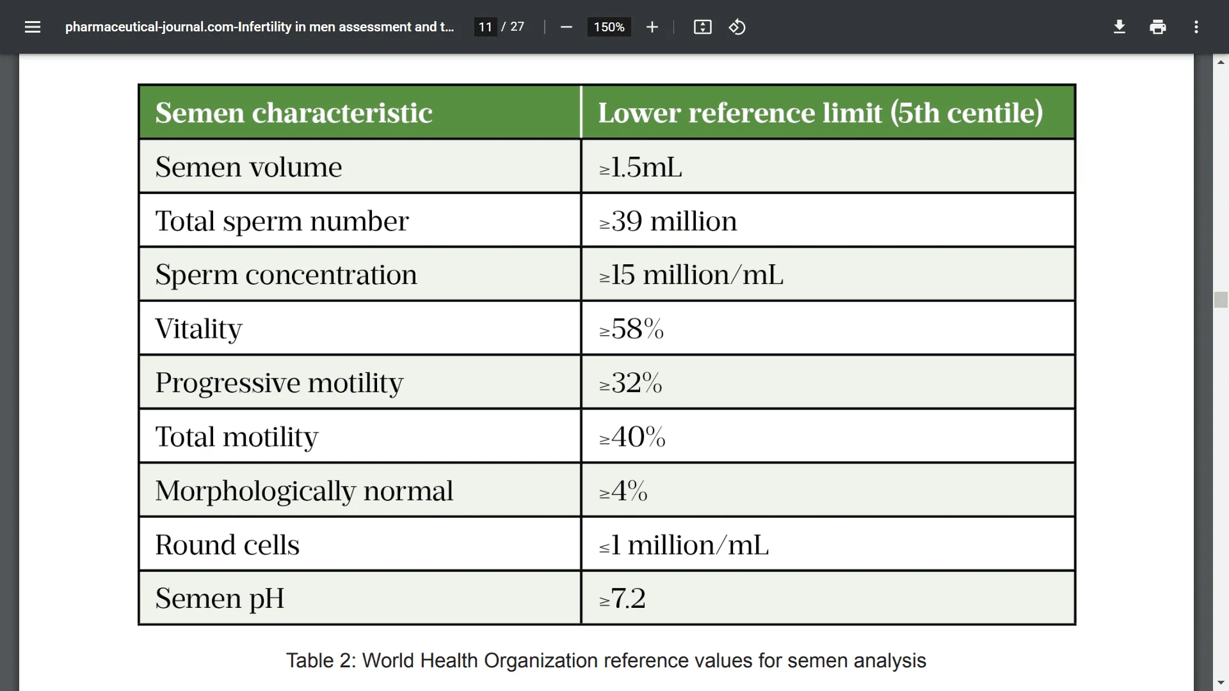This screenshot has height=691, width=1229.
Task: Click the print icon for document
Action: (1158, 27)
